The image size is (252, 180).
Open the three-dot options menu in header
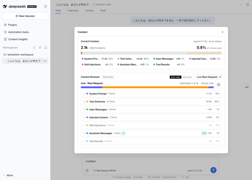(241, 4)
